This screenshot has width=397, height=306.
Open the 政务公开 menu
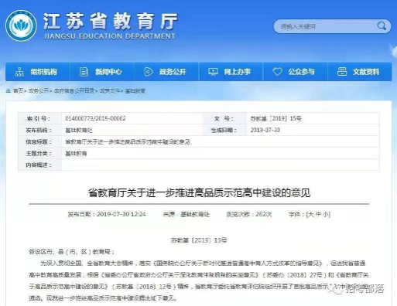pyautogui.click(x=166, y=72)
